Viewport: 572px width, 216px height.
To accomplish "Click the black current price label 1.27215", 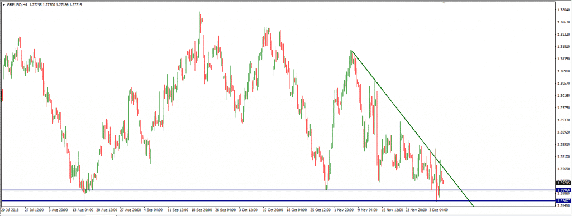I will [x=563, y=183].
